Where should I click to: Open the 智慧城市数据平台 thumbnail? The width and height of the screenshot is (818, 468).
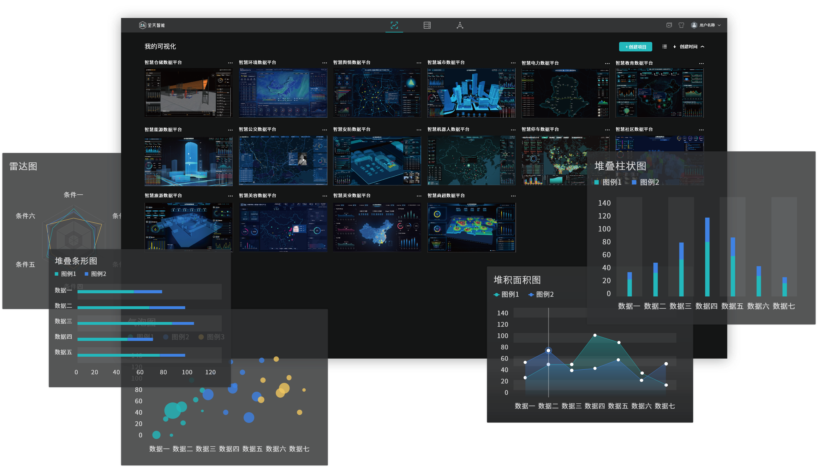coord(471,93)
